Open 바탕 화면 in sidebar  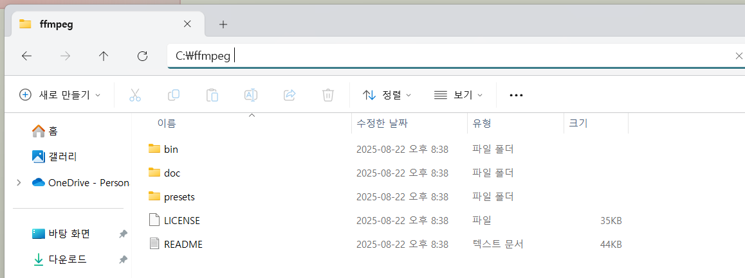pos(61,234)
